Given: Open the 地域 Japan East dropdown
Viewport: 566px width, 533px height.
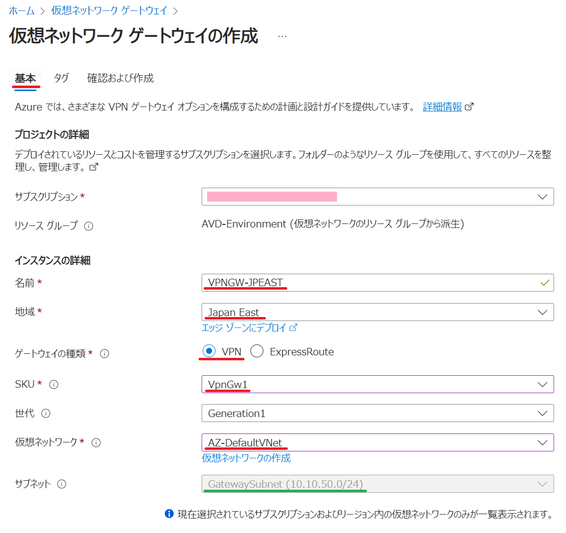Looking at the screenshot, I should 377,312.
